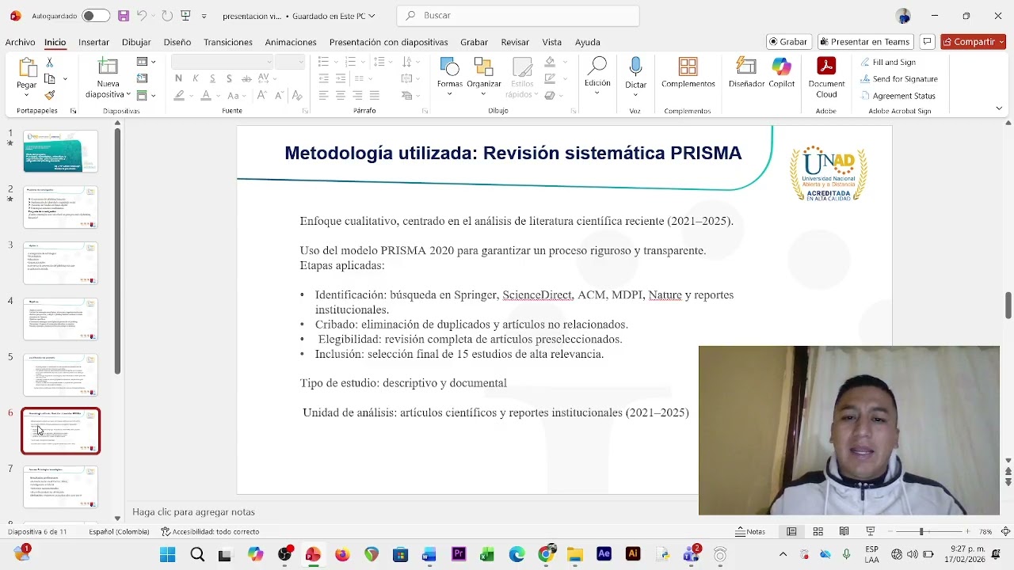Toggle the Autoguardado switch
1014x570 pixels.
(x=96, y=16)
